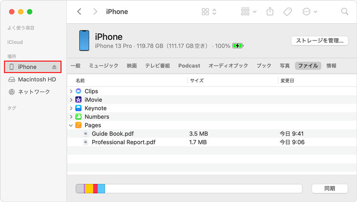This screenshot has width=357, height=202.
Task: Click the 同期 sync button
Action: (329, 189)
